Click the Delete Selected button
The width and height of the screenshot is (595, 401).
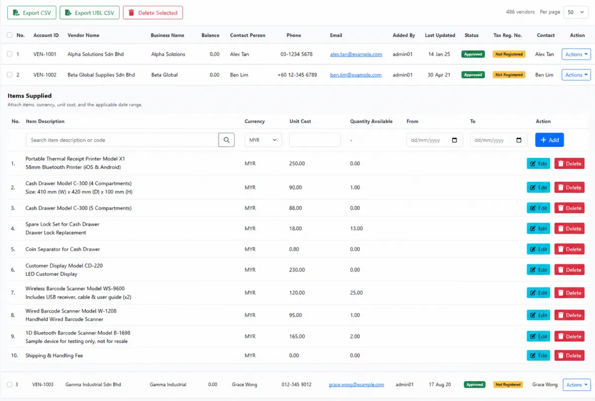point(153,13)
